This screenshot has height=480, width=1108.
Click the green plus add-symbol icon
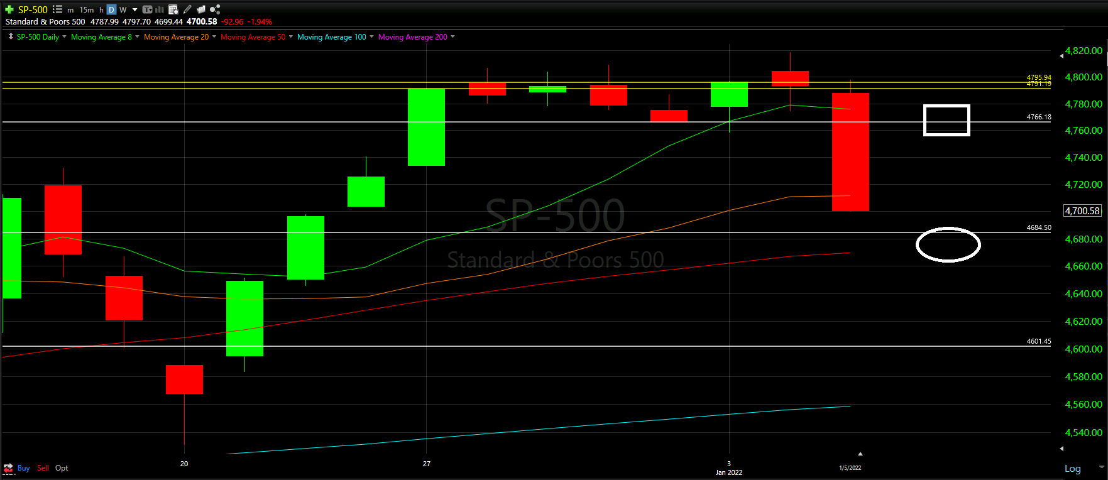9,9
